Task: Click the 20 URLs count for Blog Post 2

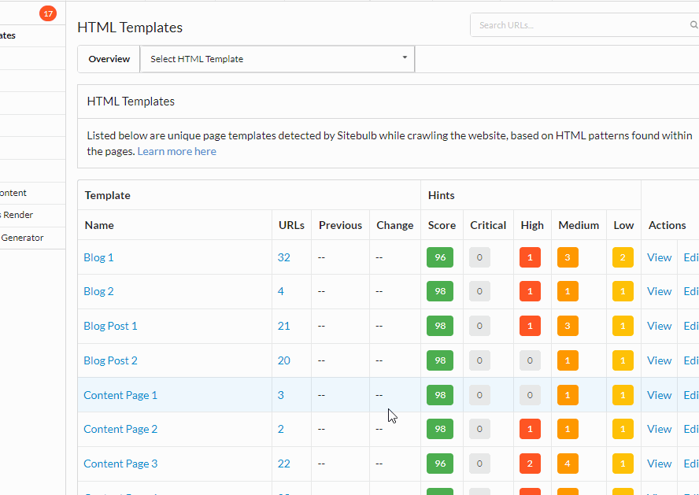Action: [284, 360]
